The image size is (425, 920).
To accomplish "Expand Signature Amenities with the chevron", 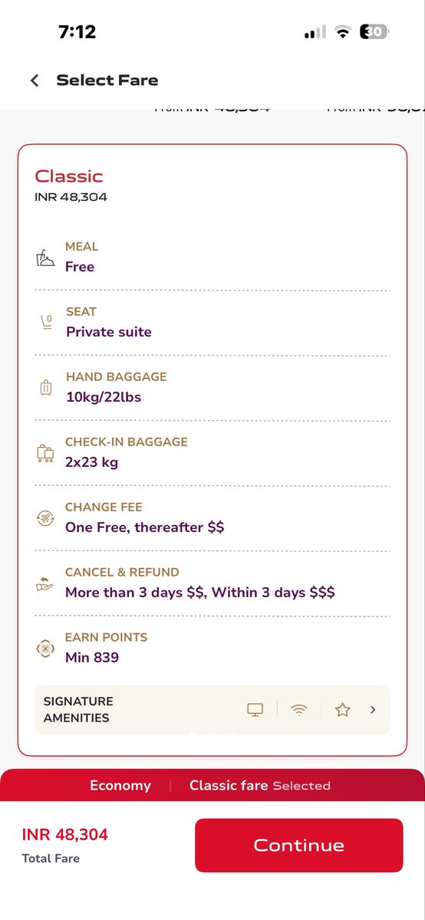I will coord(373,710).
